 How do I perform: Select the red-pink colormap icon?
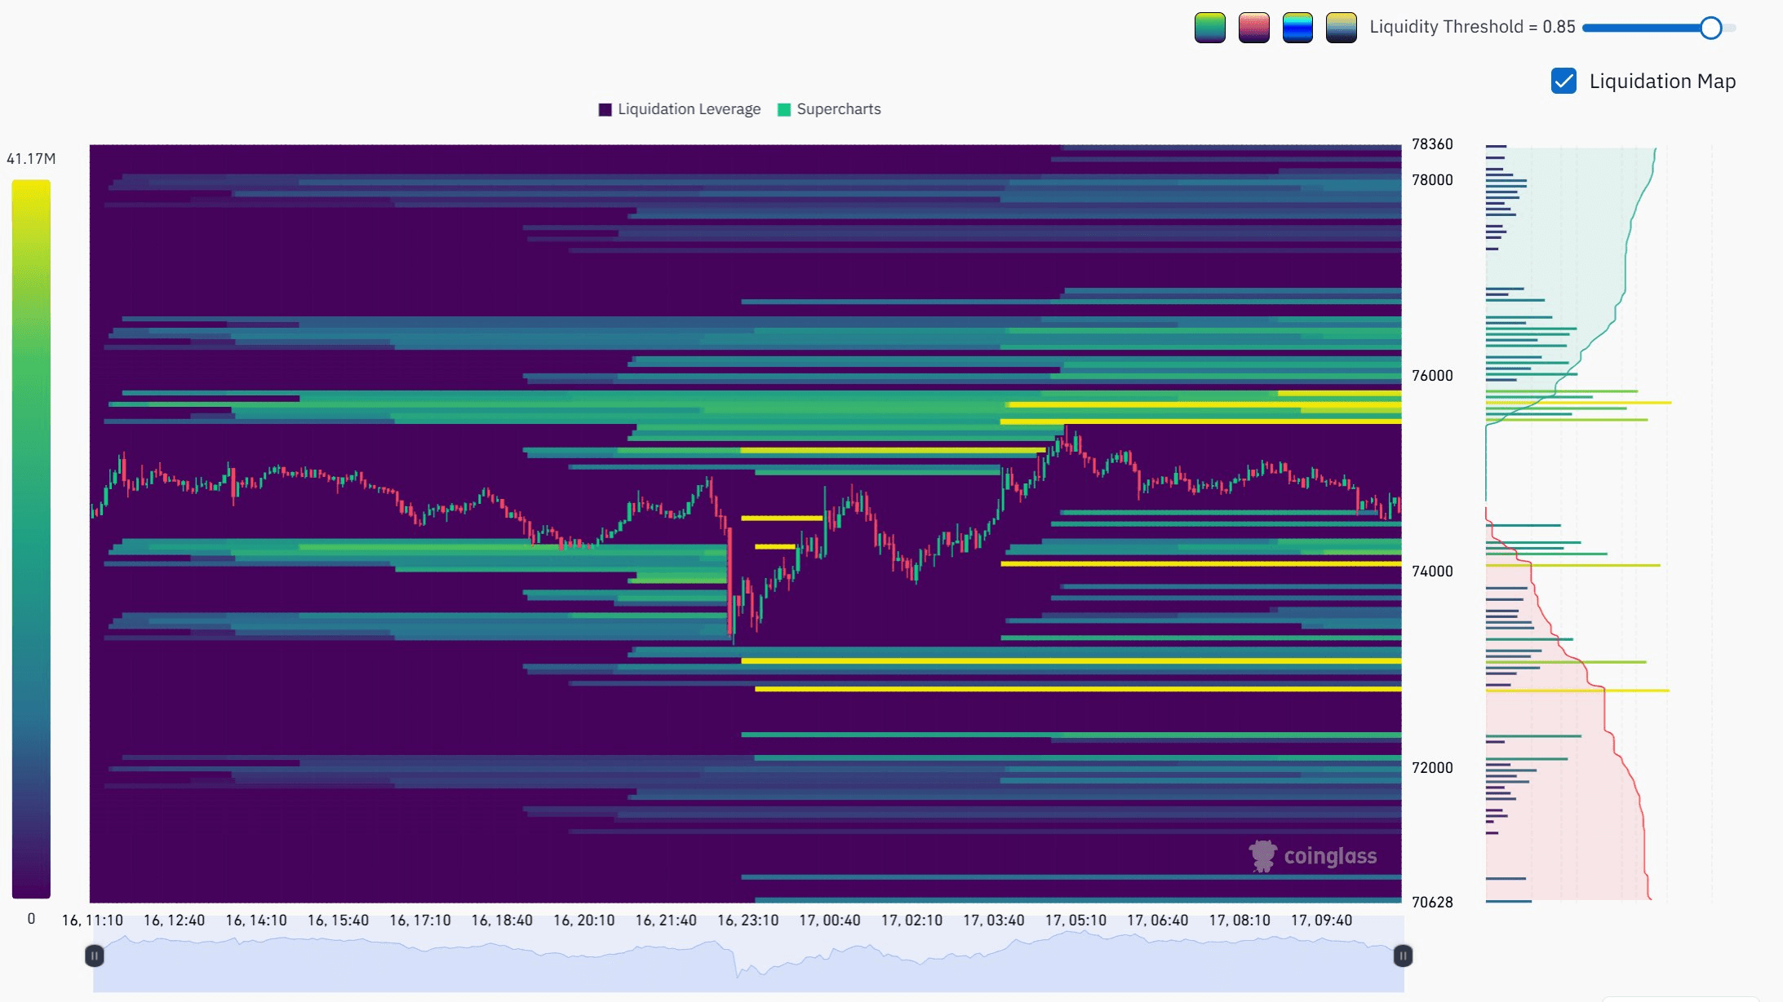coord(1254,27)
